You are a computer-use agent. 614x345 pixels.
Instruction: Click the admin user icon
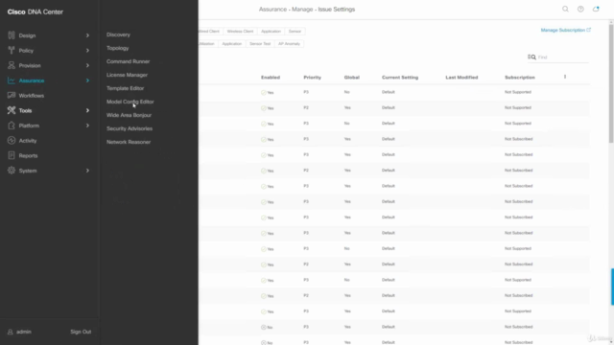pos(11,332)
